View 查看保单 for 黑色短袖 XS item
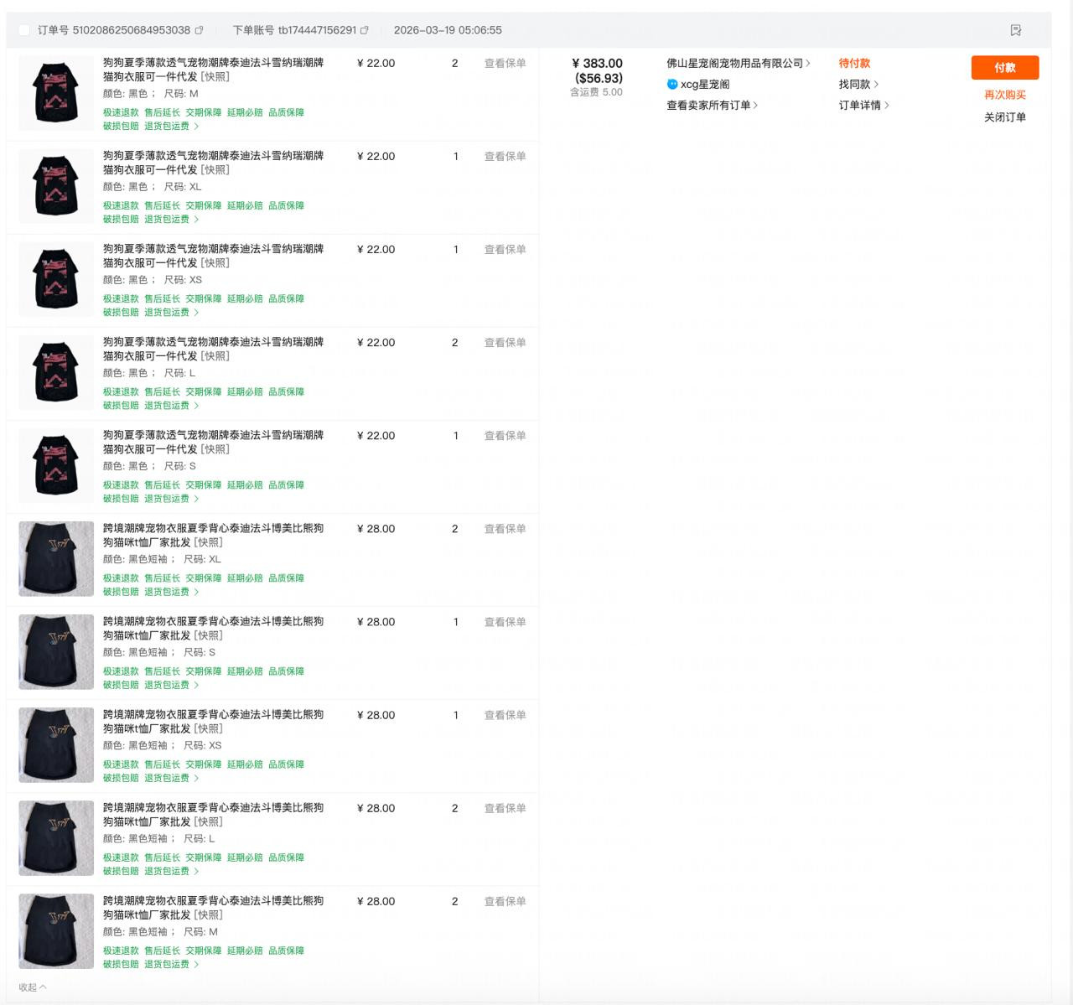Viewport: 1073px width, 1005px height. (505, 714)
